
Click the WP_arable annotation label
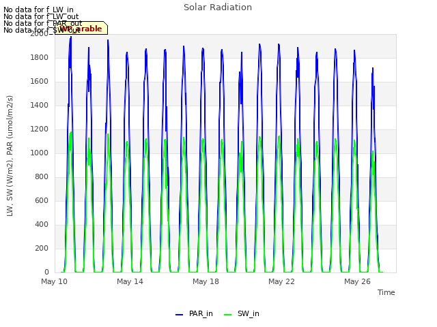81,29
